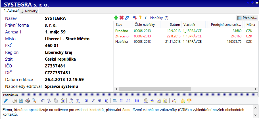Align note text to the right

pyautogui.click(x=128, y=101)
